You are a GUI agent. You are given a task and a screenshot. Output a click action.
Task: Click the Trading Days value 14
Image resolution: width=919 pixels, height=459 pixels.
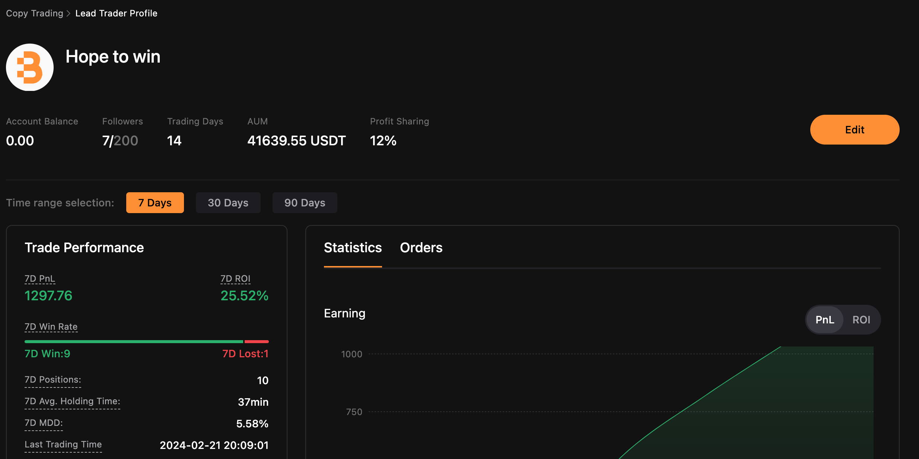click(174, 141)
